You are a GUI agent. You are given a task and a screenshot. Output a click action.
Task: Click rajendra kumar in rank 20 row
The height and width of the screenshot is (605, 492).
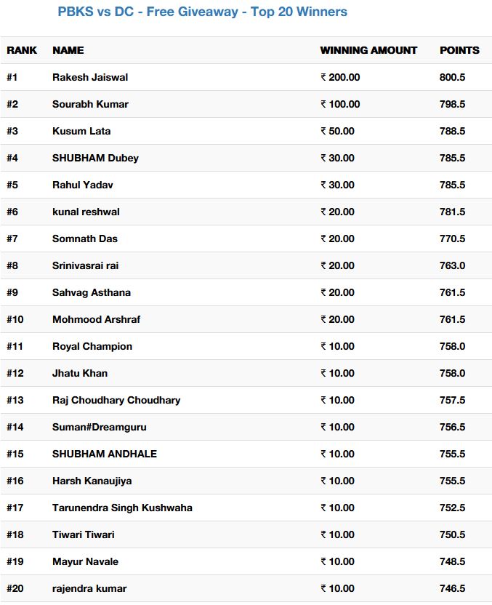coord(89,588)
